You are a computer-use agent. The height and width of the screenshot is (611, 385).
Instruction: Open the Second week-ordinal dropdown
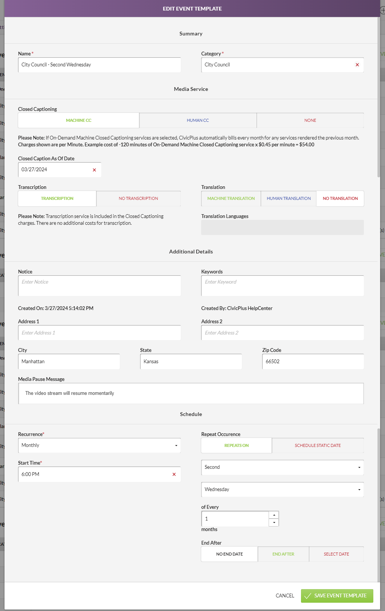click(x=283, y=467)
